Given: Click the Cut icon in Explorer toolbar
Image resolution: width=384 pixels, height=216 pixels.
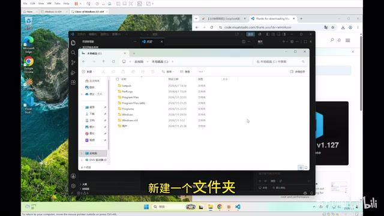Looking at the screenshot, I should click(103, 72).
